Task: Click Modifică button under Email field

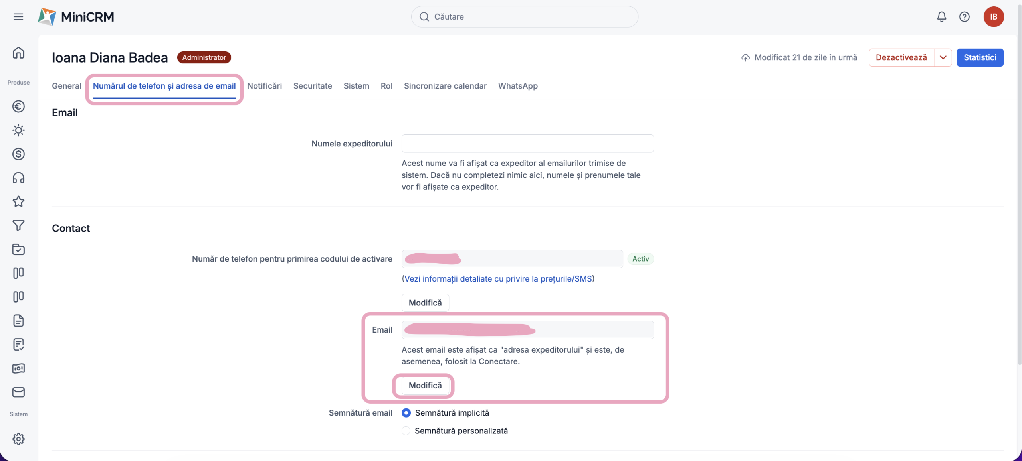Action: (425, 386)
